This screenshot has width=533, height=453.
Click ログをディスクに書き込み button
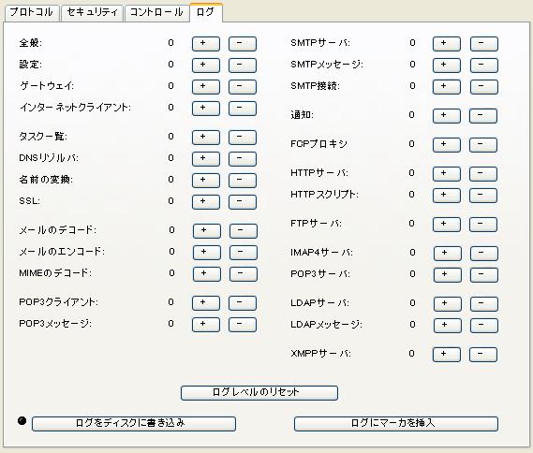134,424
